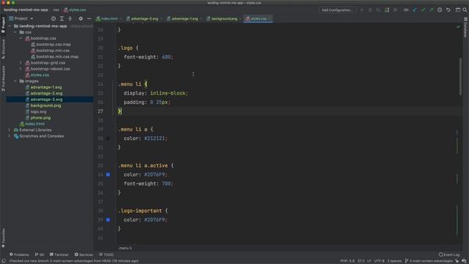Click the Debug bug icon in toolbar
The width and height of the screenshot is (469, 264).
[370, 10]
